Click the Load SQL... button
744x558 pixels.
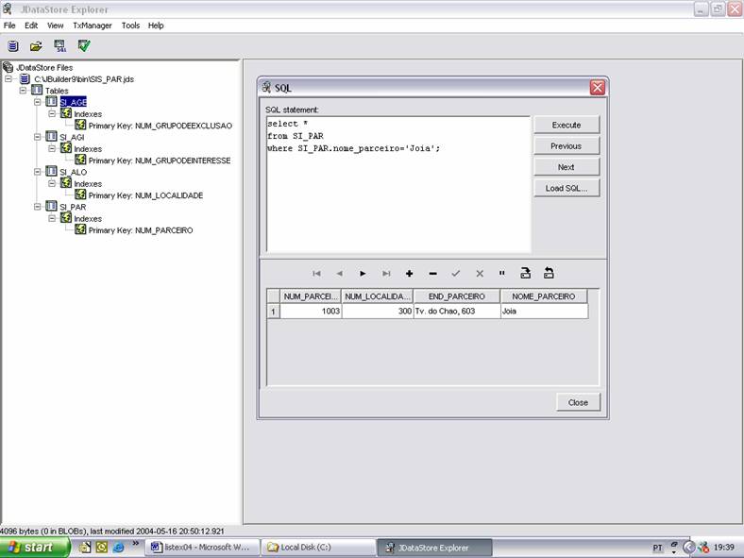(x=566, y=188)
